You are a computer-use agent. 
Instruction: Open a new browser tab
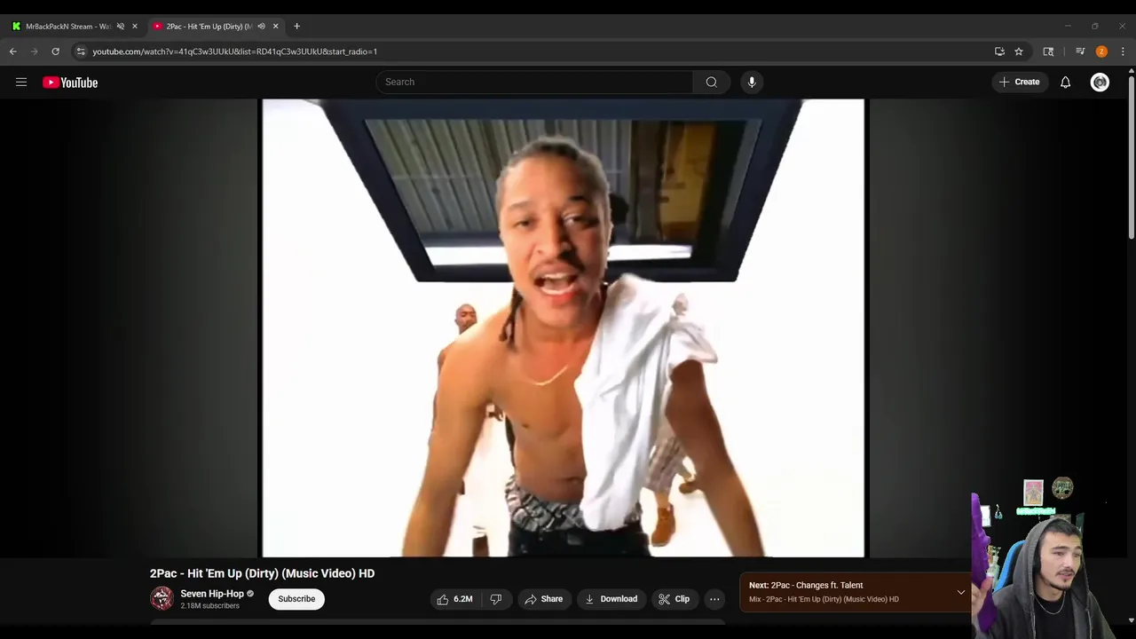click(x=296, y=27)
